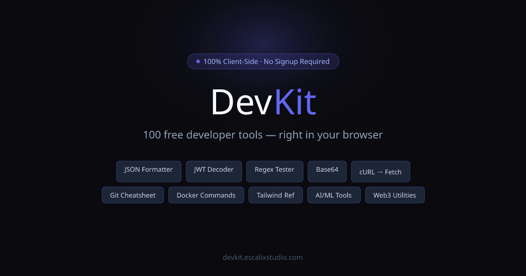Open the Tailwind Ref tool
This screenshot has height=276, width=526.
coord(276,195)
